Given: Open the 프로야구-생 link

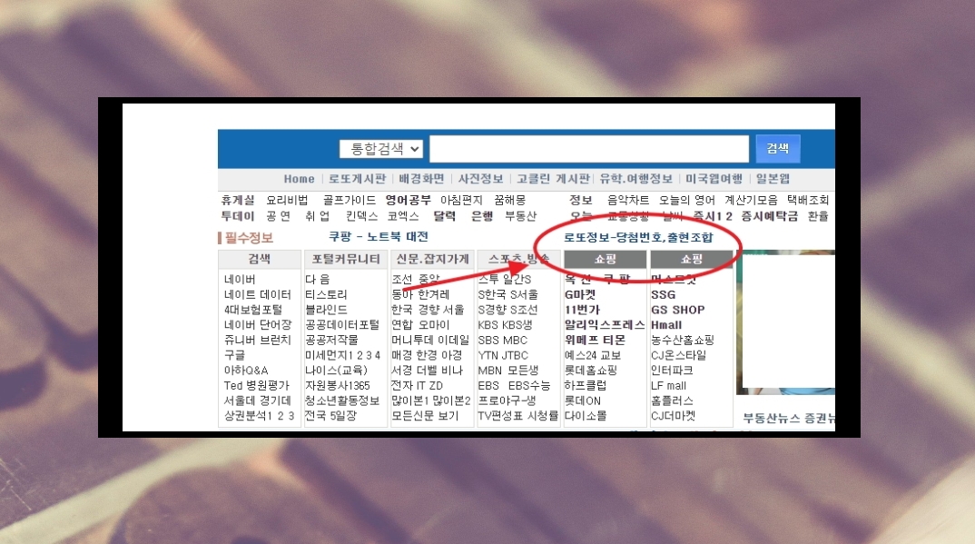Looking at the screenshot, I should (x=507, y=401).
